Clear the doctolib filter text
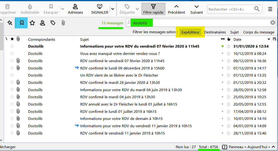The image size is (278, 151). coord(273,22)
